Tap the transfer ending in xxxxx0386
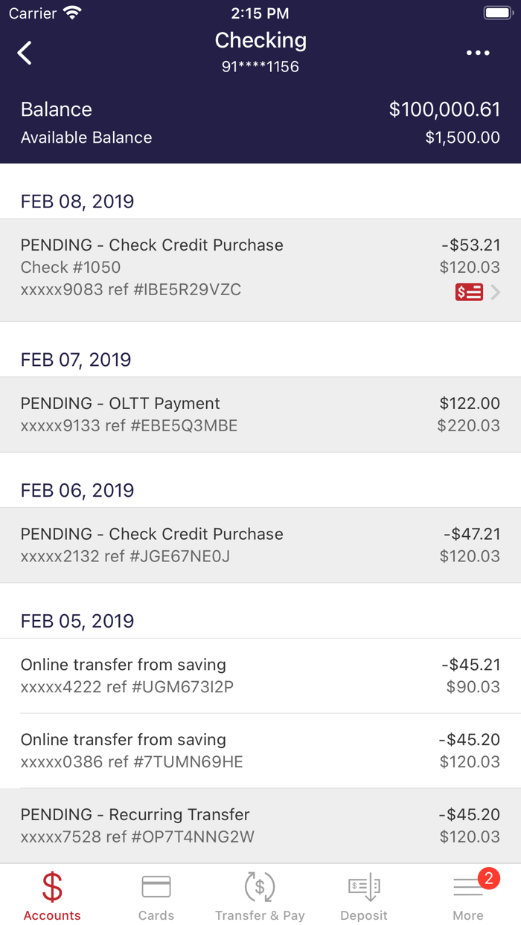The image size is (521, 925). coord(260,750)
